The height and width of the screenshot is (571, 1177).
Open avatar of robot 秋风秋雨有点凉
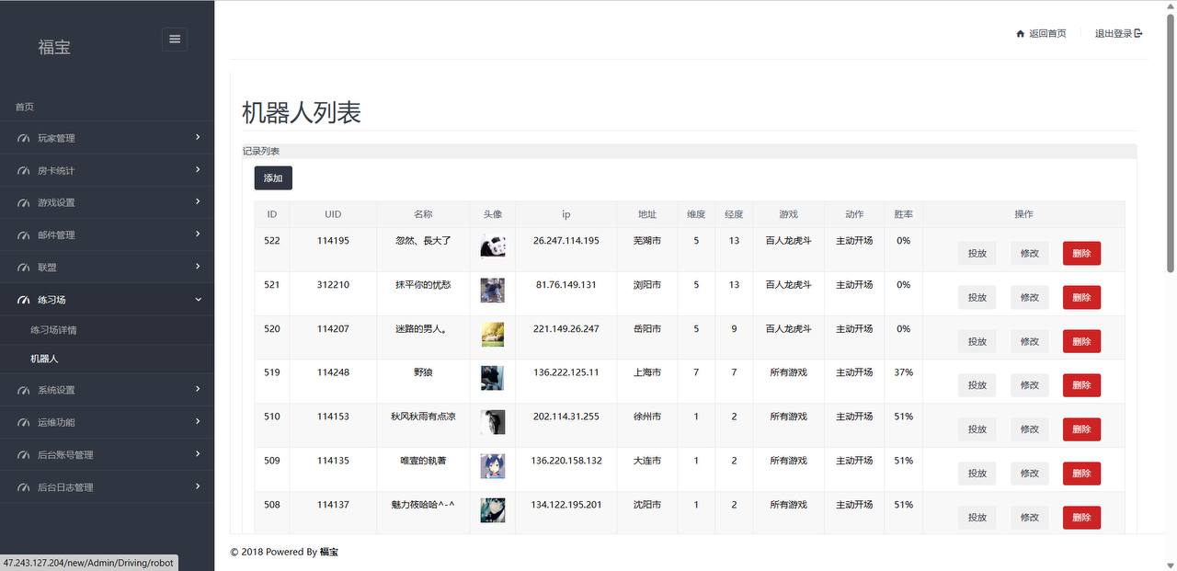coord(492,422)
